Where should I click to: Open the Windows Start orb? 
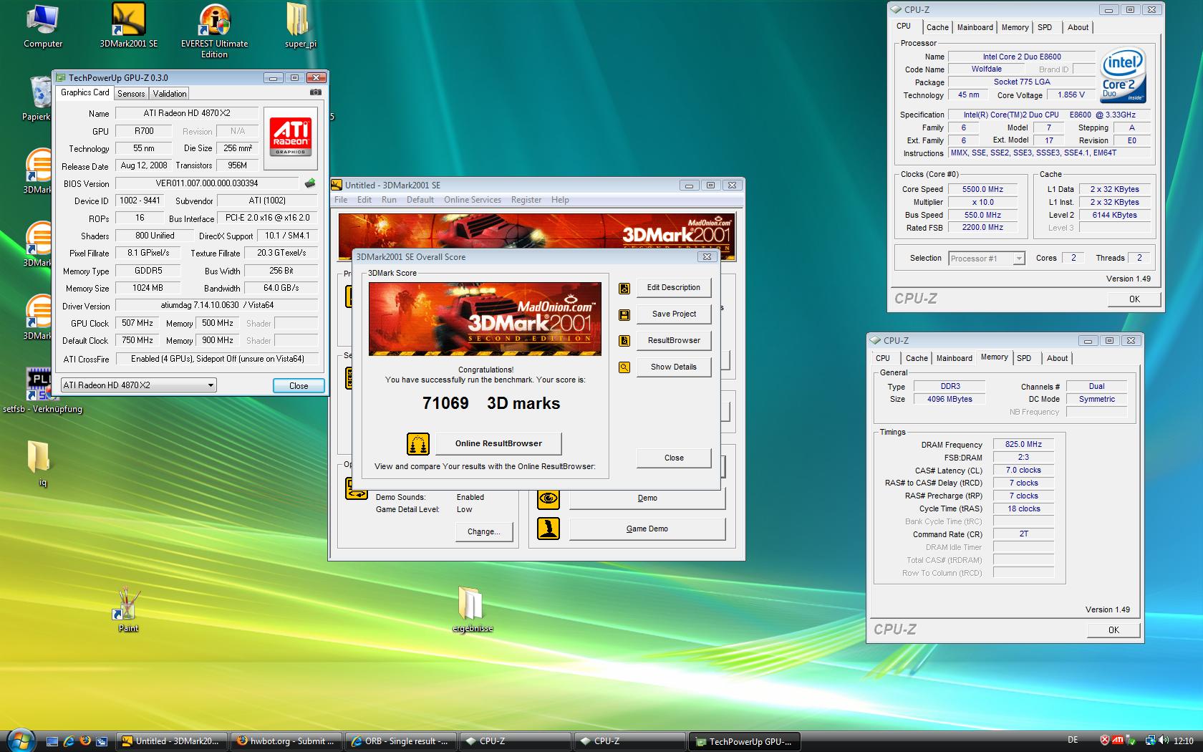21,740
